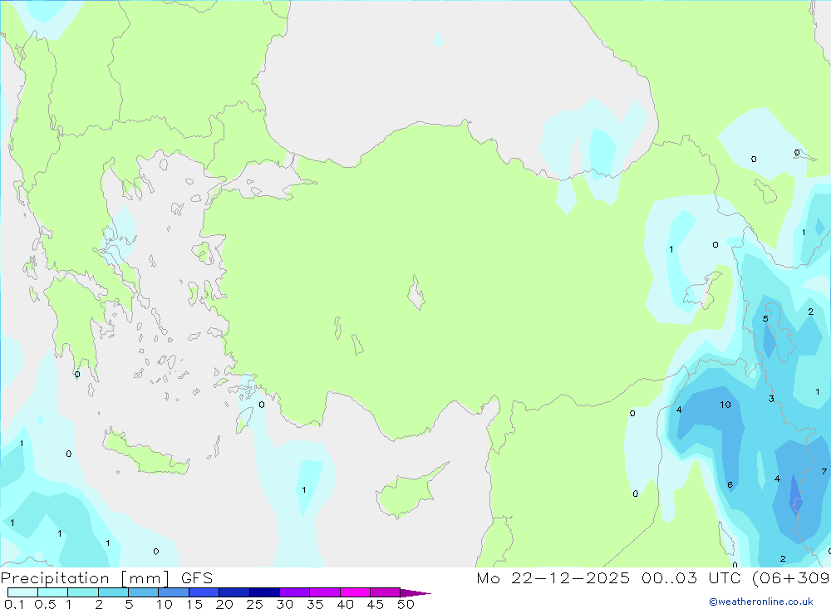Click the over-50 mm arrow tip of legend

415,593
